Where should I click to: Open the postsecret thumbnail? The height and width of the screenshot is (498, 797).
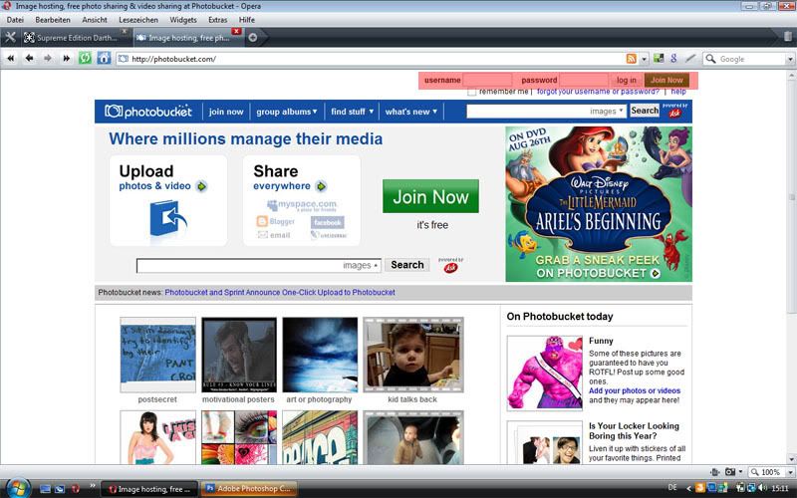click(x=157, y=355)
